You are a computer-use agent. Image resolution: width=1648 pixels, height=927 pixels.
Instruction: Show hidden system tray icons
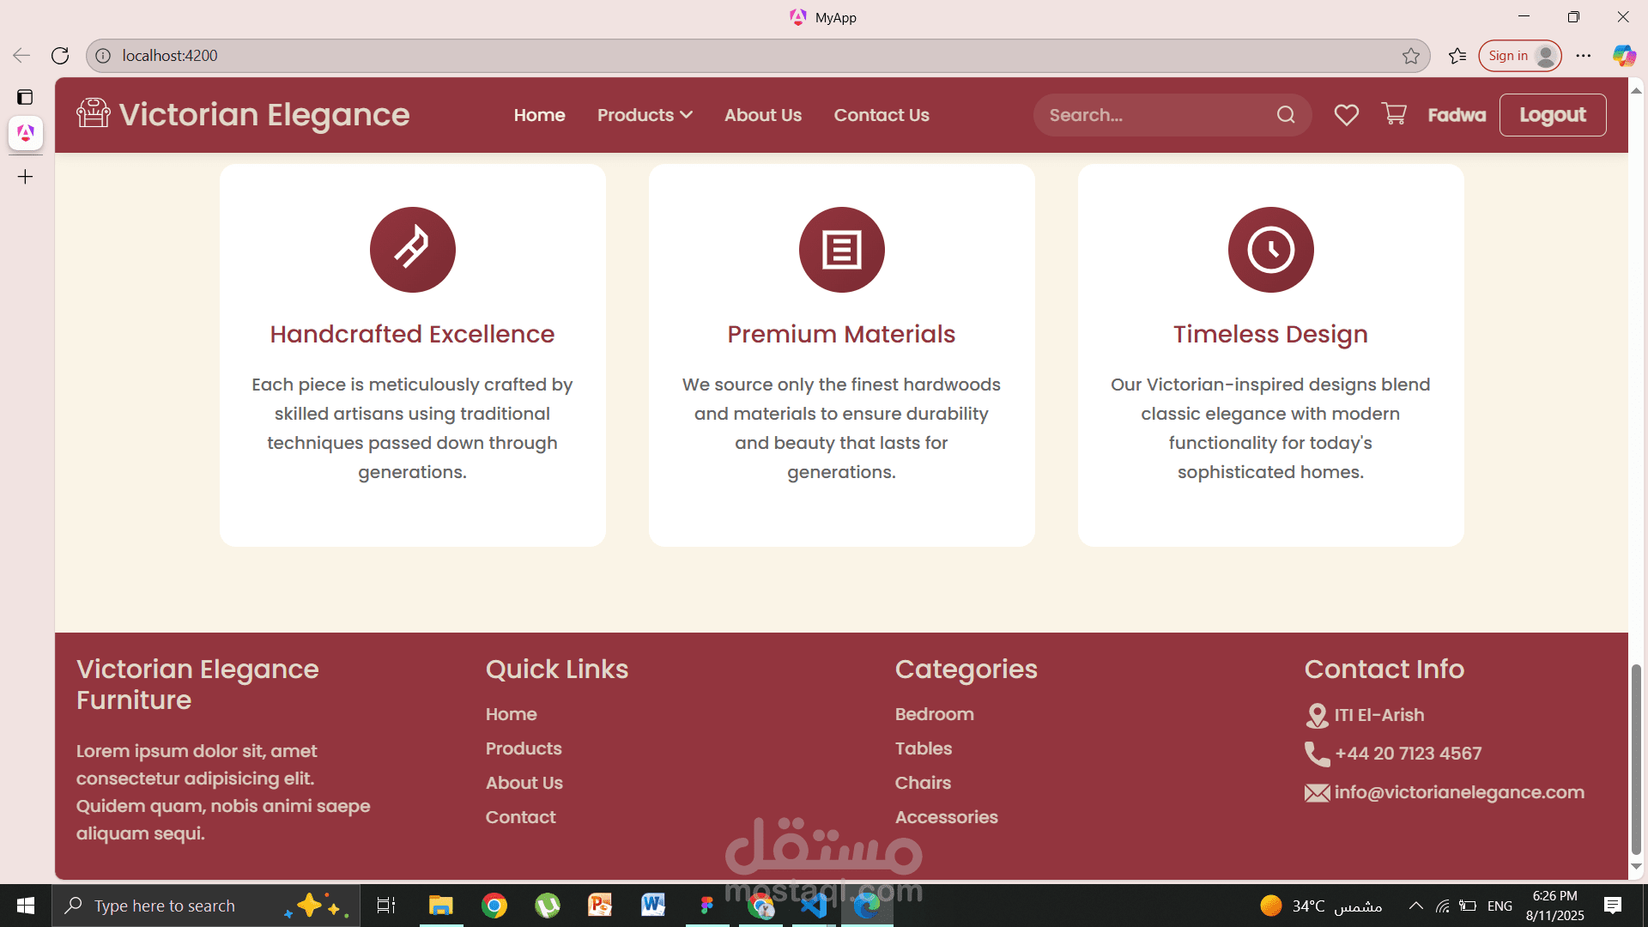point(1415,906)
